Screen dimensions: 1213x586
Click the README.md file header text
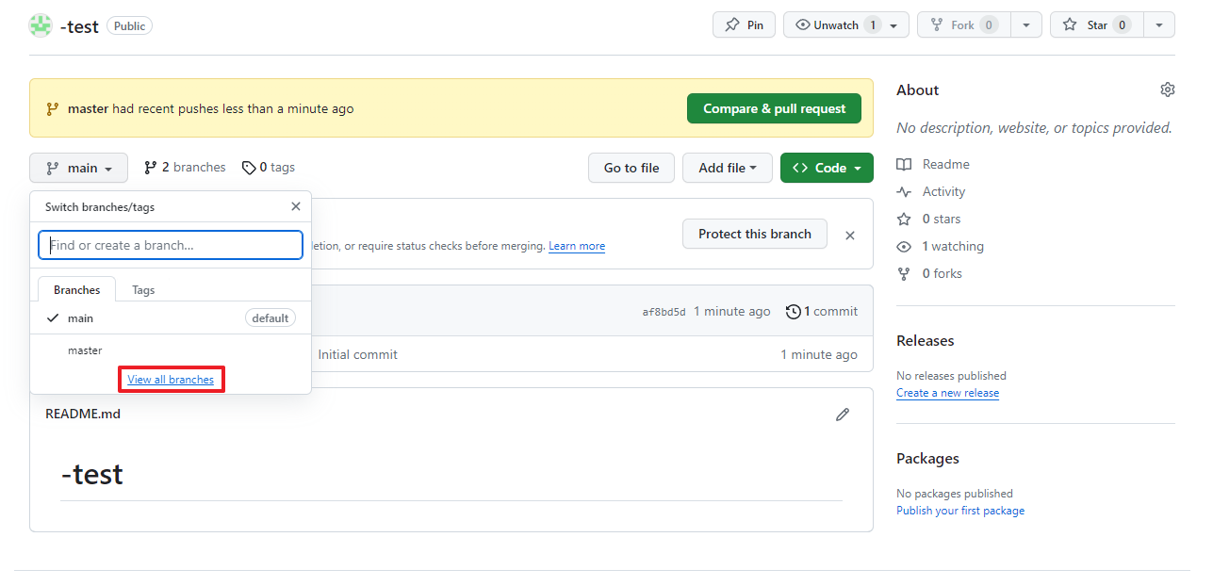click(x=83, y=414)
